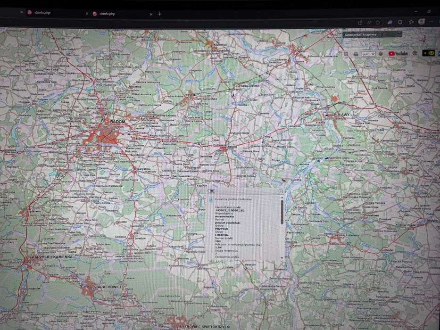The width and height of the screenshot is (440, 330).
Task: Open the browser profile avatar
Action: click(421, 22)
